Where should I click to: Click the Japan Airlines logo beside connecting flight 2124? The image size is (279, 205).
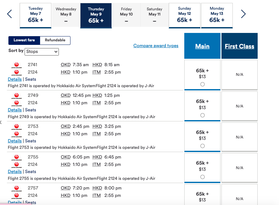point(16,72)
